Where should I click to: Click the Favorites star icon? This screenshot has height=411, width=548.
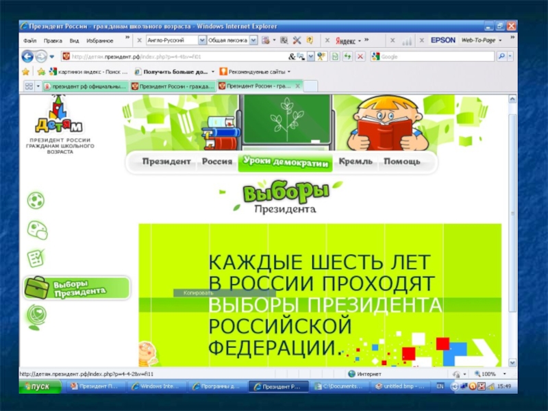point(26,71)
